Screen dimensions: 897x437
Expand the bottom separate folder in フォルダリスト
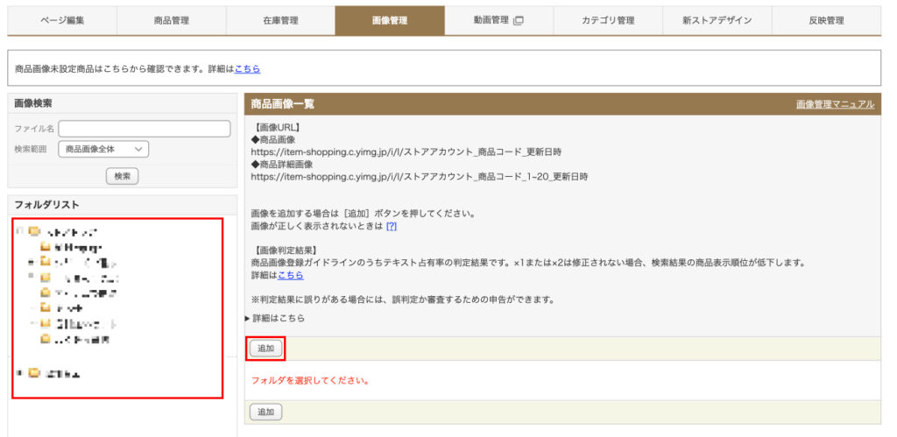(19, 374)
